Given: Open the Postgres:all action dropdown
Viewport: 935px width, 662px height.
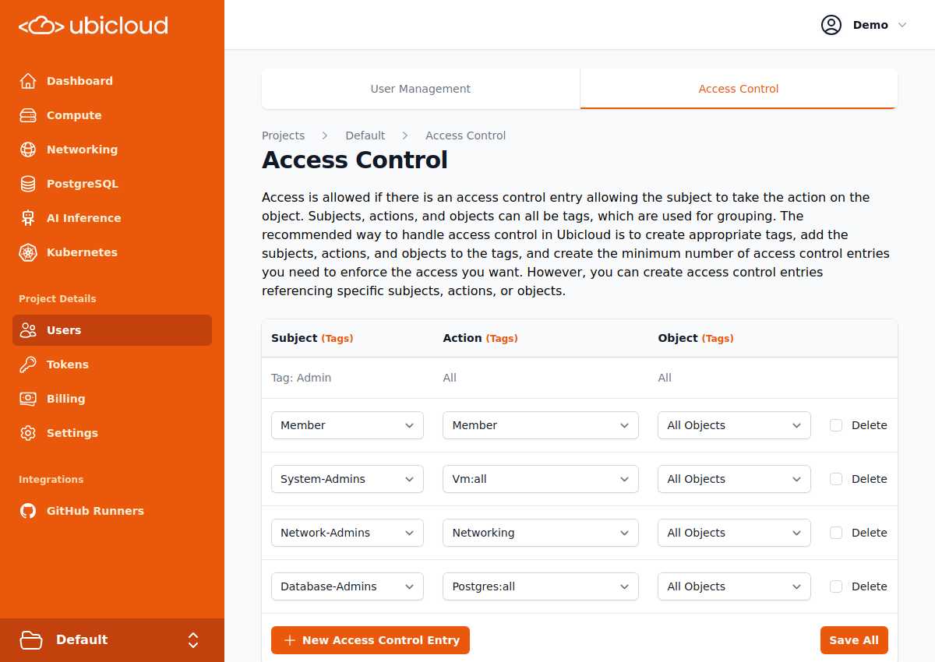Looking at the screenshot, I should point(541,586).
